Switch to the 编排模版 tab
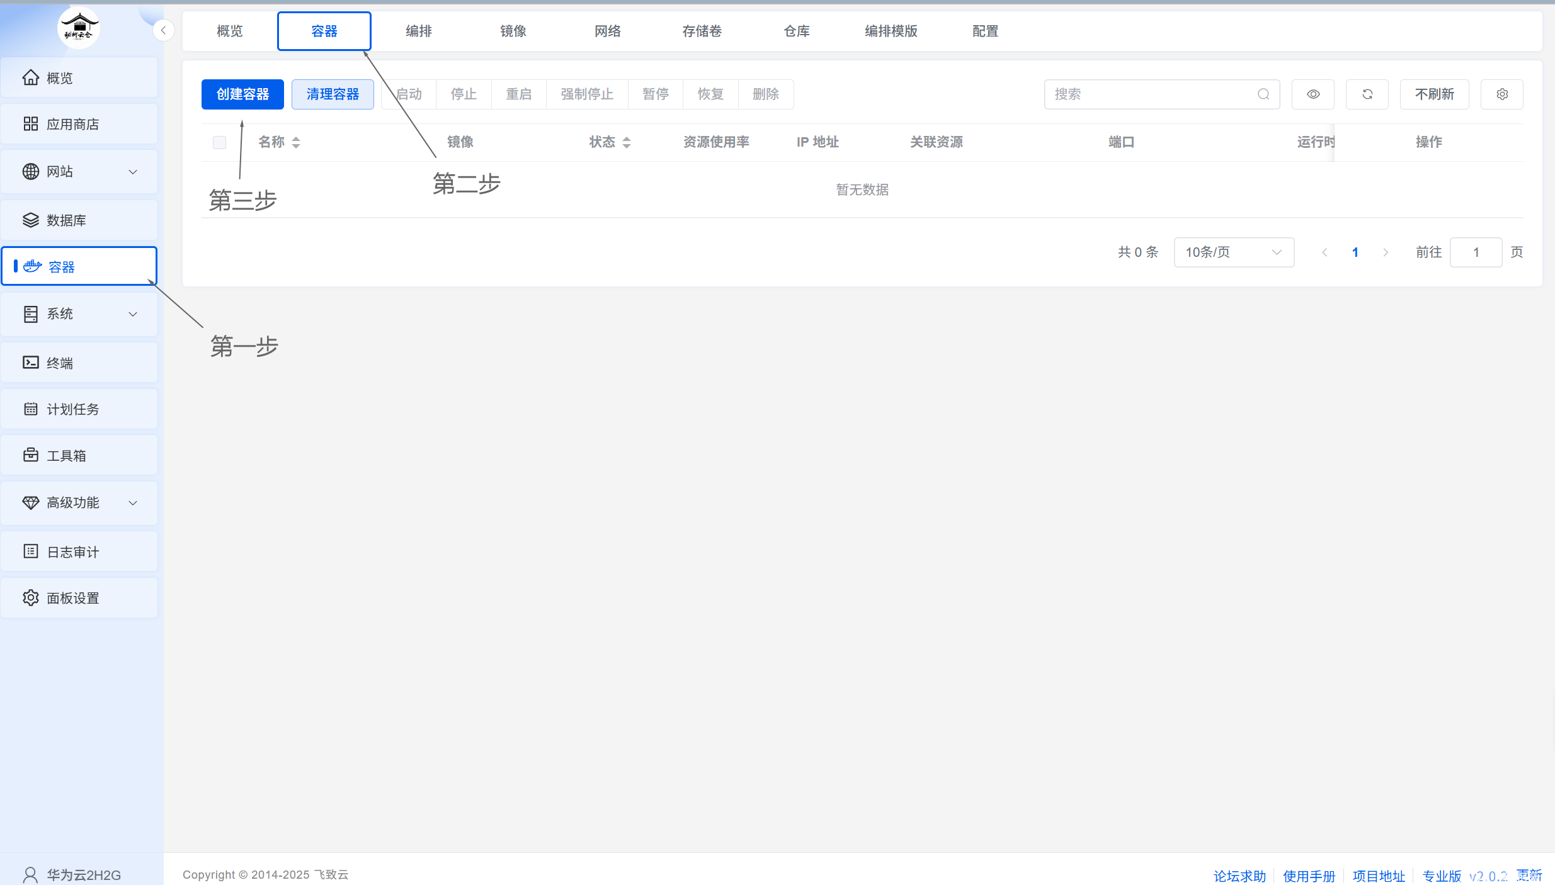Image resolution: width=1555 pixels, height=885 pixels. [x=891, y=31]
